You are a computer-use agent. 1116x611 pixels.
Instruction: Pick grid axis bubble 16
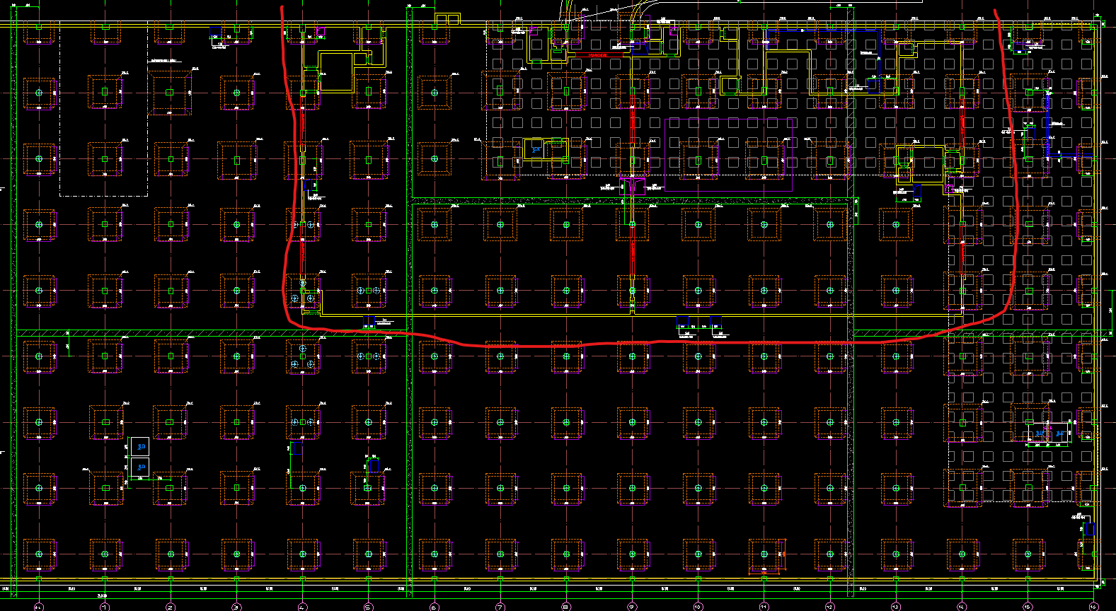[x=1093, y=607]
